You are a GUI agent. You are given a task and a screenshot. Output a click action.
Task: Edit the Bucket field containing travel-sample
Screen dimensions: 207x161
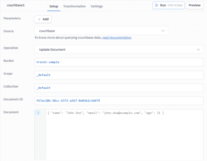click(x=103, y=62)
